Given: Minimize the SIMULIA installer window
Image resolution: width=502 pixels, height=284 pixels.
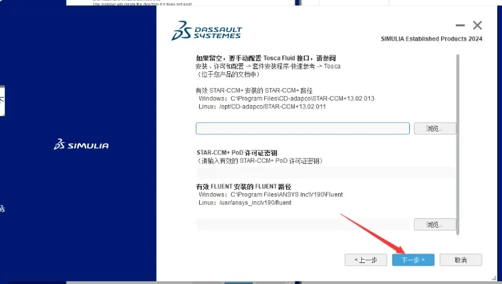Looking at the screenshot, I should tap(460, 25).
